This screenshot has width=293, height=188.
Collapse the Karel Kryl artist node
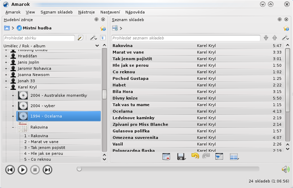(x=6, y=87)
